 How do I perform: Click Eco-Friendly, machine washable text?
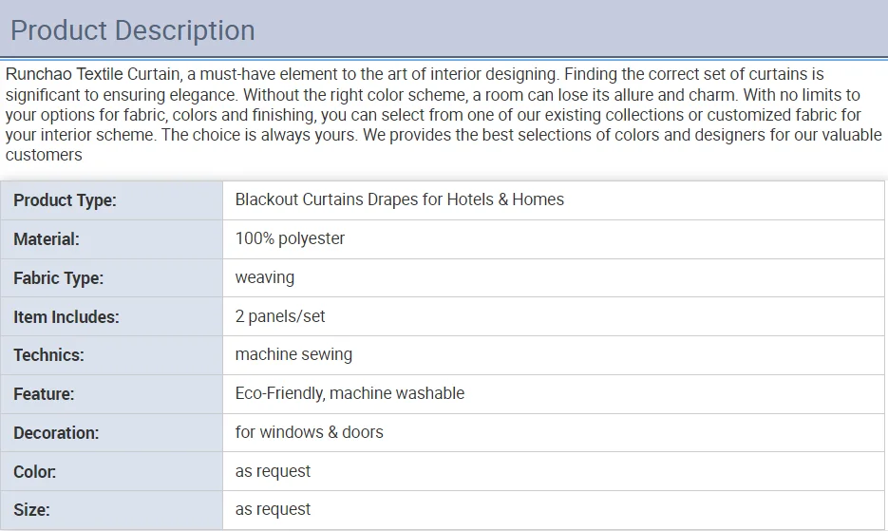[350, 393]
